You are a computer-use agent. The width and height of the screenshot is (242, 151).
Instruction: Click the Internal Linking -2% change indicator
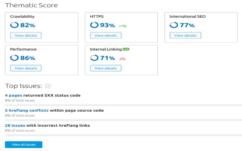click(122, 59)
